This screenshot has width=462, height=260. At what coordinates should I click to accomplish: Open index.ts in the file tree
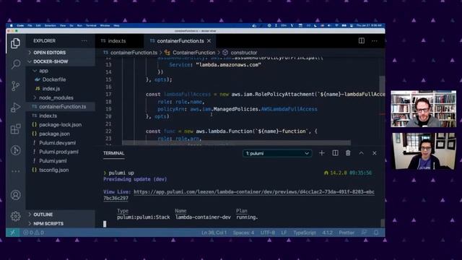48,116
